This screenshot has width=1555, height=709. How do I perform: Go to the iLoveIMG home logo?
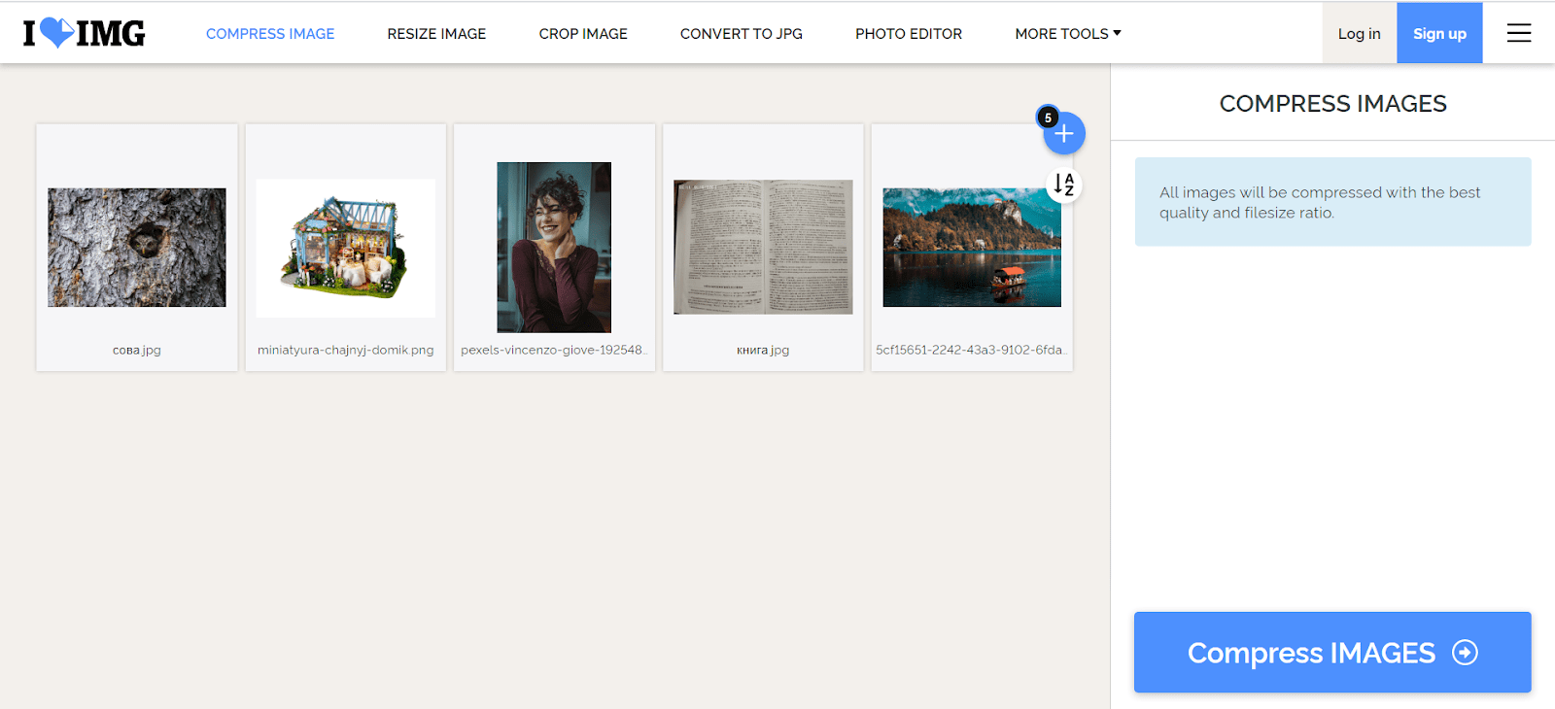[85, 33]
